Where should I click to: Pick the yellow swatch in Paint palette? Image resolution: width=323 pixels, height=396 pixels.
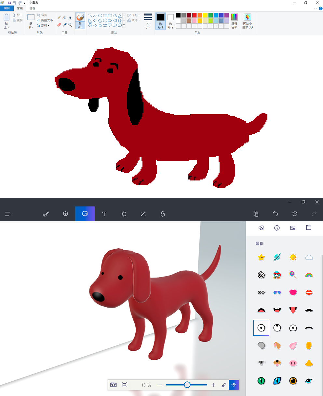(205, 15)
